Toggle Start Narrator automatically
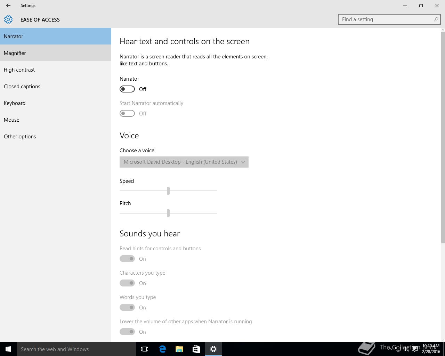Image resolution: width=445 pixels, height=356 pixels. (127, 113)
